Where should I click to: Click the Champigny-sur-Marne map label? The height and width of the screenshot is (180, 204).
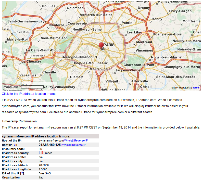(182, 67)
